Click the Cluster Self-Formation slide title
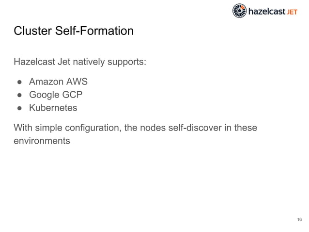Viewport: 309px width, 232px height. tap(74, 31)
